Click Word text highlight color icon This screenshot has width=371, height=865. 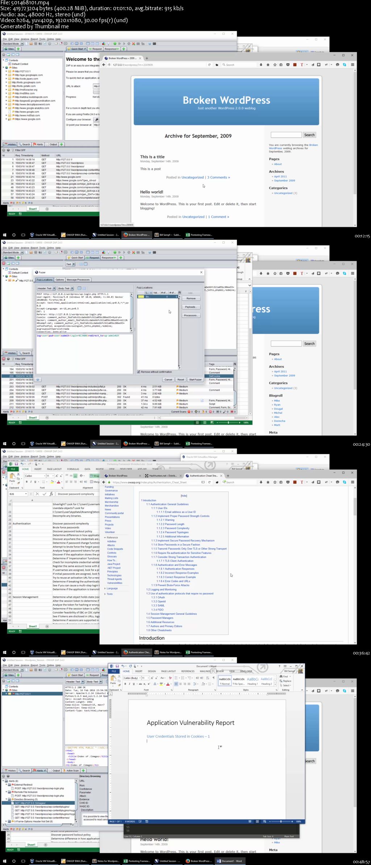pyautogui.click(x=161, y=684)
